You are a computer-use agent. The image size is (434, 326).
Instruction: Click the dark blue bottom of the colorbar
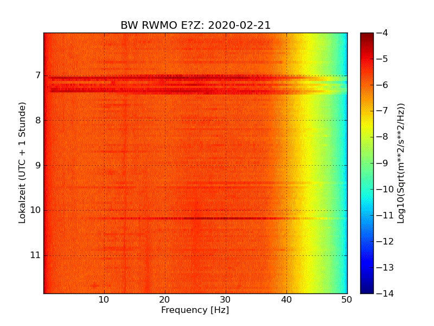click(x=367, y=286)
